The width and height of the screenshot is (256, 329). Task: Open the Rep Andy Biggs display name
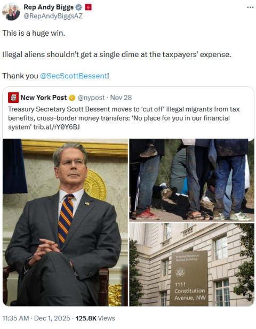49,7
